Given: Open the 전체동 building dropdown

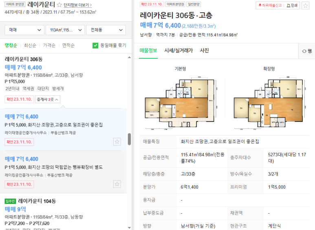Looking at the screenshot, I should tap(106, 30).
